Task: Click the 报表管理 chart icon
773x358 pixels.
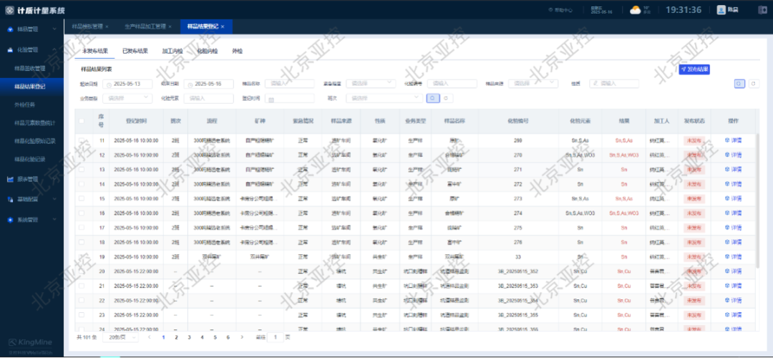Action: pyautogui.click(x=10, y=179)
